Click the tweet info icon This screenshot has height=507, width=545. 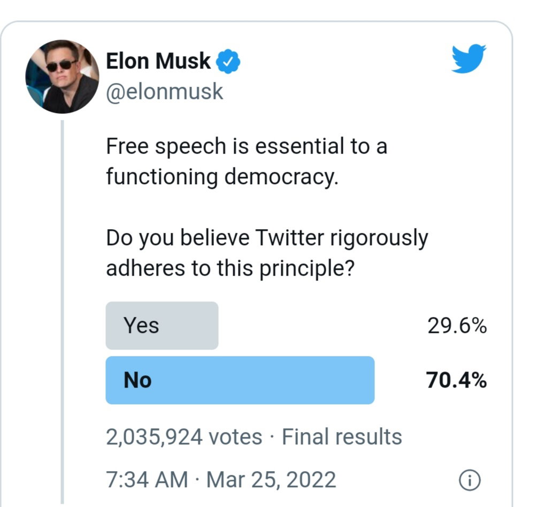coord(470,481)
